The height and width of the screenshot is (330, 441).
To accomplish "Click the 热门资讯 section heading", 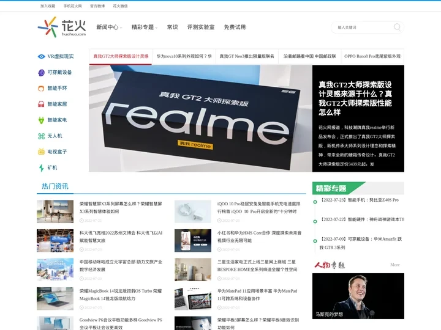I will 55,186.
